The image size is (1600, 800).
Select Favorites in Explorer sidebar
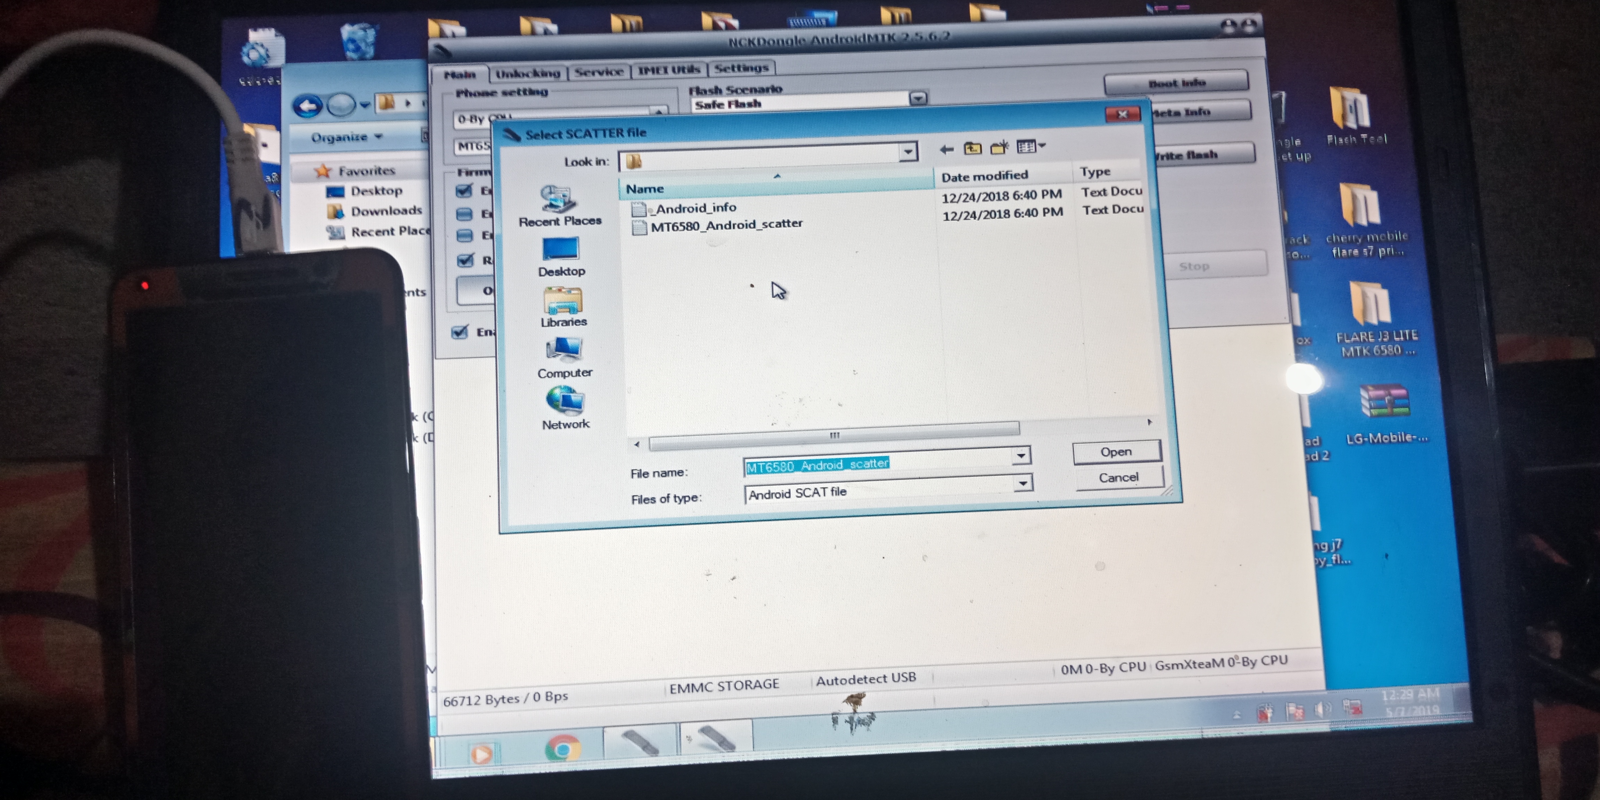pos(355,171)
